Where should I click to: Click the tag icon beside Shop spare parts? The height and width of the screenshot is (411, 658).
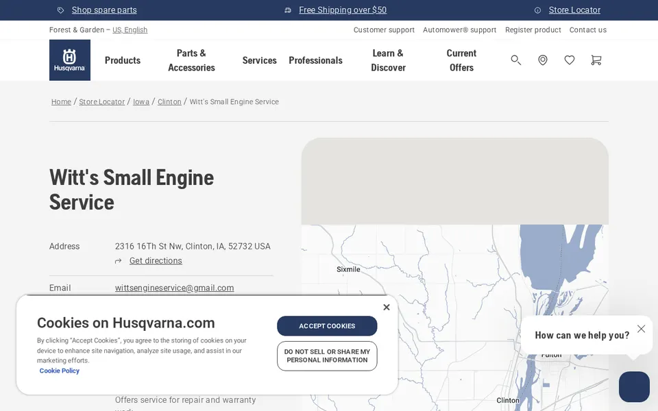61,10
